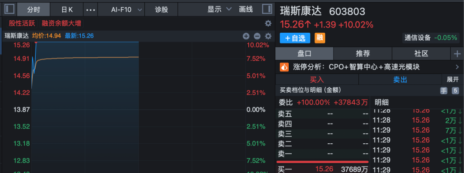Add a new tab with plus icon
Viewport: 464px width, 173px height.
(457, 54)
